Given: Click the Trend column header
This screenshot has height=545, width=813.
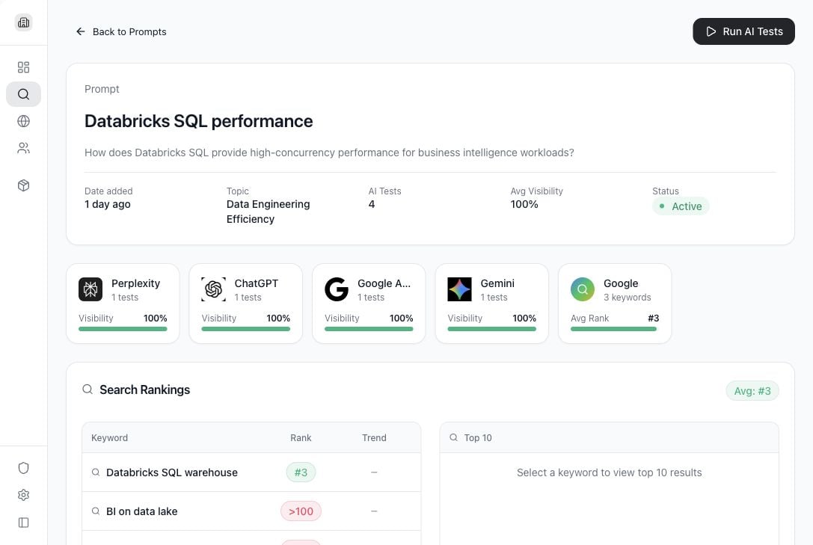Looking at the screenshot, I should [374, 438].
